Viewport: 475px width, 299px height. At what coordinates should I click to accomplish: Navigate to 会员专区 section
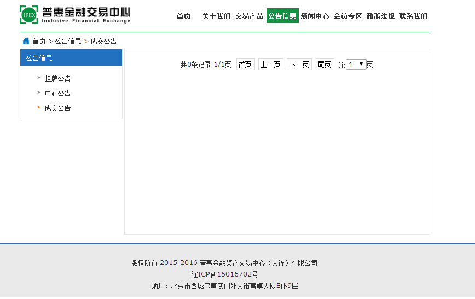point(348,16)
